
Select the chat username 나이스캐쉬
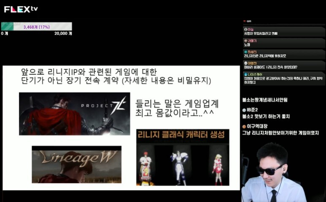pos(255,74)
